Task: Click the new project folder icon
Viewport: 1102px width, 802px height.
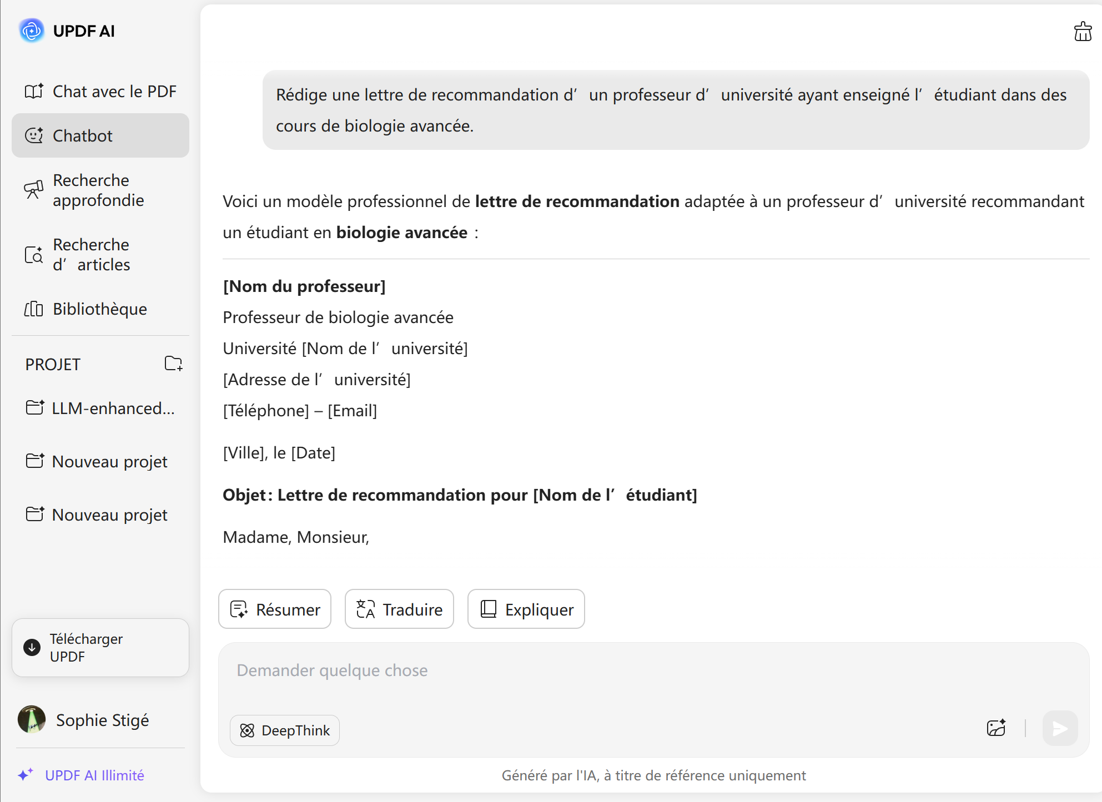Action: tap(173, 364)
